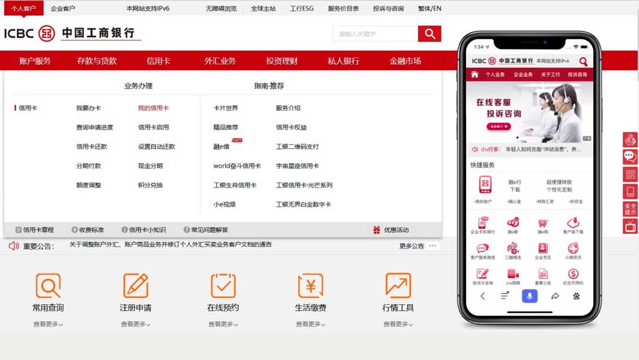Open the 在线预约 calendar check icon
The width and height of the screenshot is (639, 360).
tap(223, 286)
